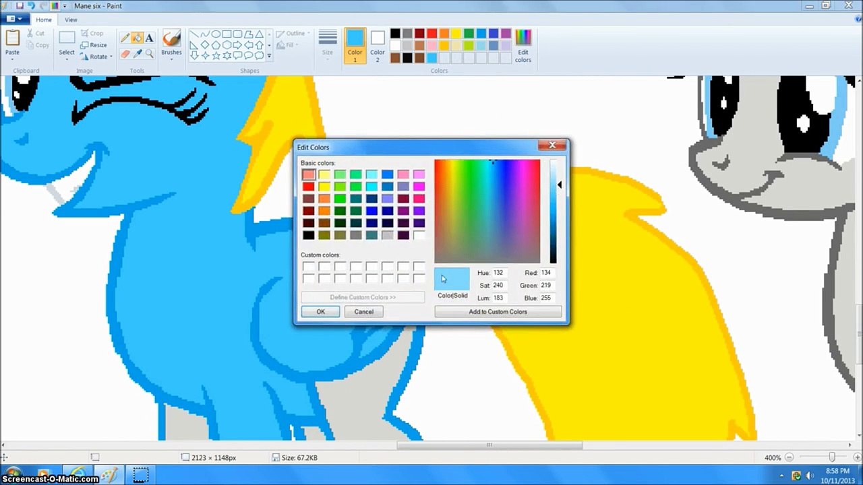Screen dimensions: 863x485
Task: Select the Fill with color bucket tool
Action: click(x=138, y=38)
